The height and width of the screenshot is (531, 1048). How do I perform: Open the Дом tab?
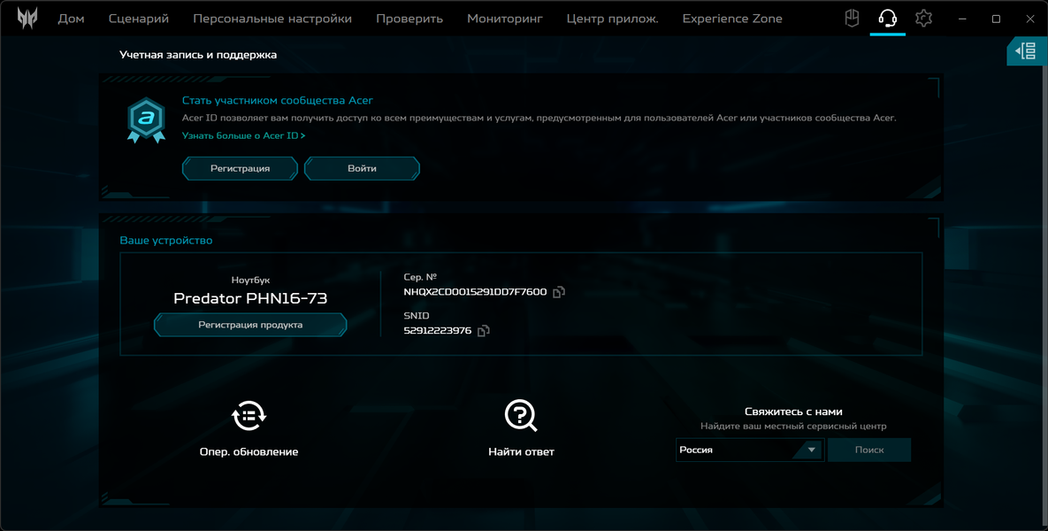(x=71, y=19)
